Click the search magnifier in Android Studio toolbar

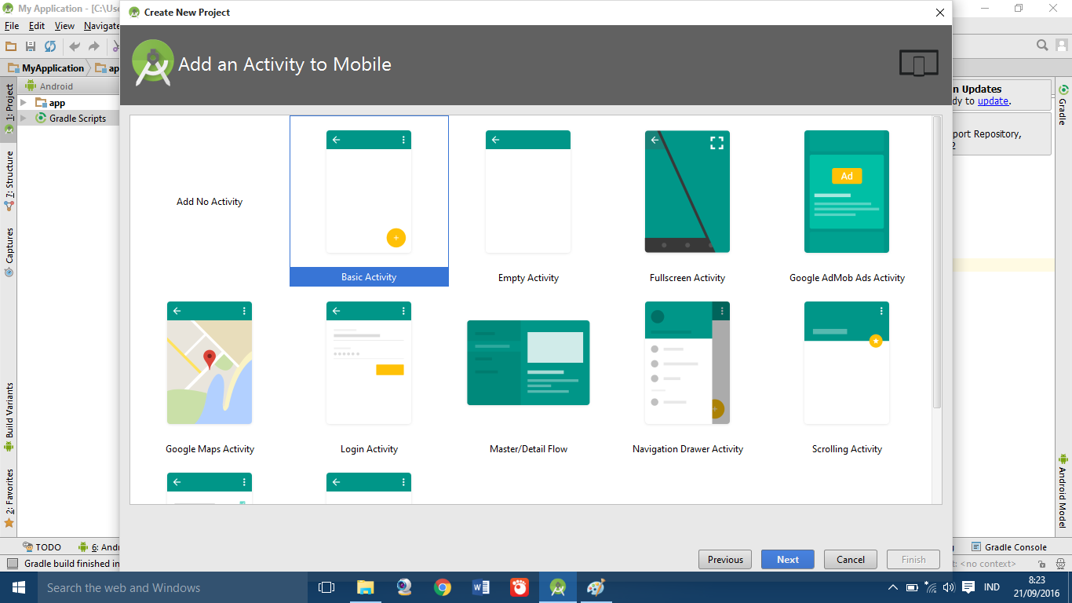point(1041,45)
